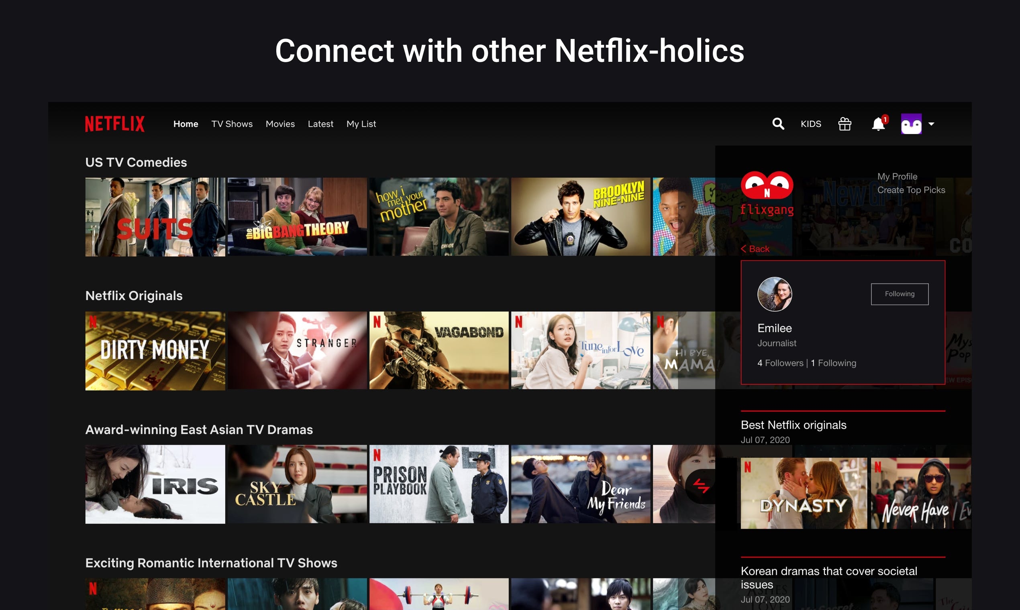Open Stranger thumbnail
This screenshot has width=1020, height=610.
[x=297, y=351]
